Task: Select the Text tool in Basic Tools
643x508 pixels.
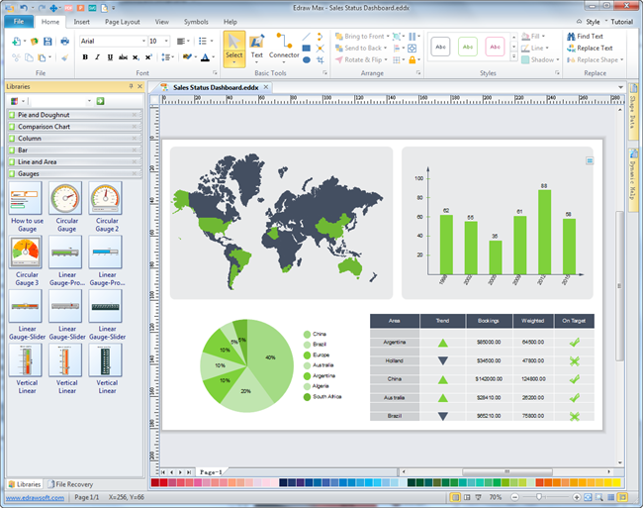Action: click(256, 48)
